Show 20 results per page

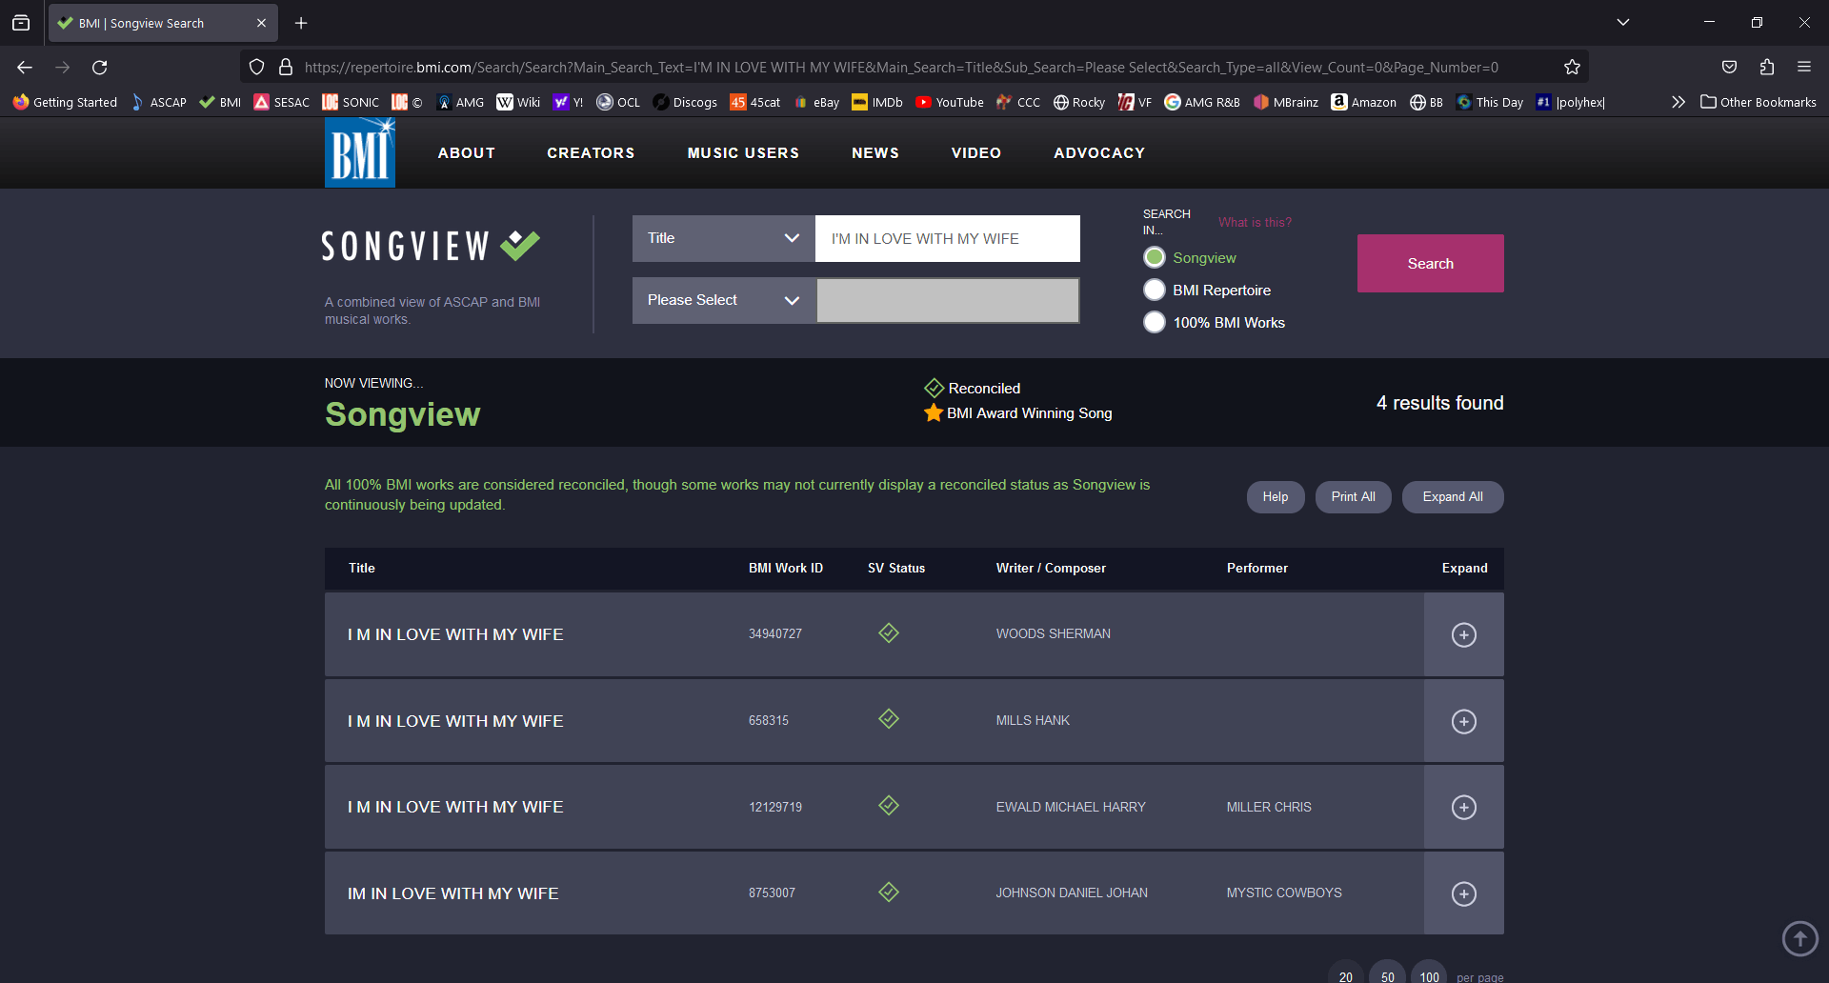[x=1345, y=975]
